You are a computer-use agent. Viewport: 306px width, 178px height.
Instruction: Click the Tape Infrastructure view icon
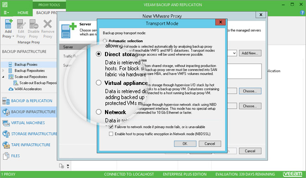coord(6,145)
